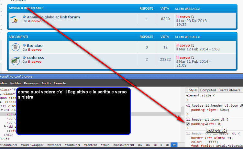The image size is (243, 149).
Task: Collapse the expanded dl element node arrow
Action: (2, 110)
